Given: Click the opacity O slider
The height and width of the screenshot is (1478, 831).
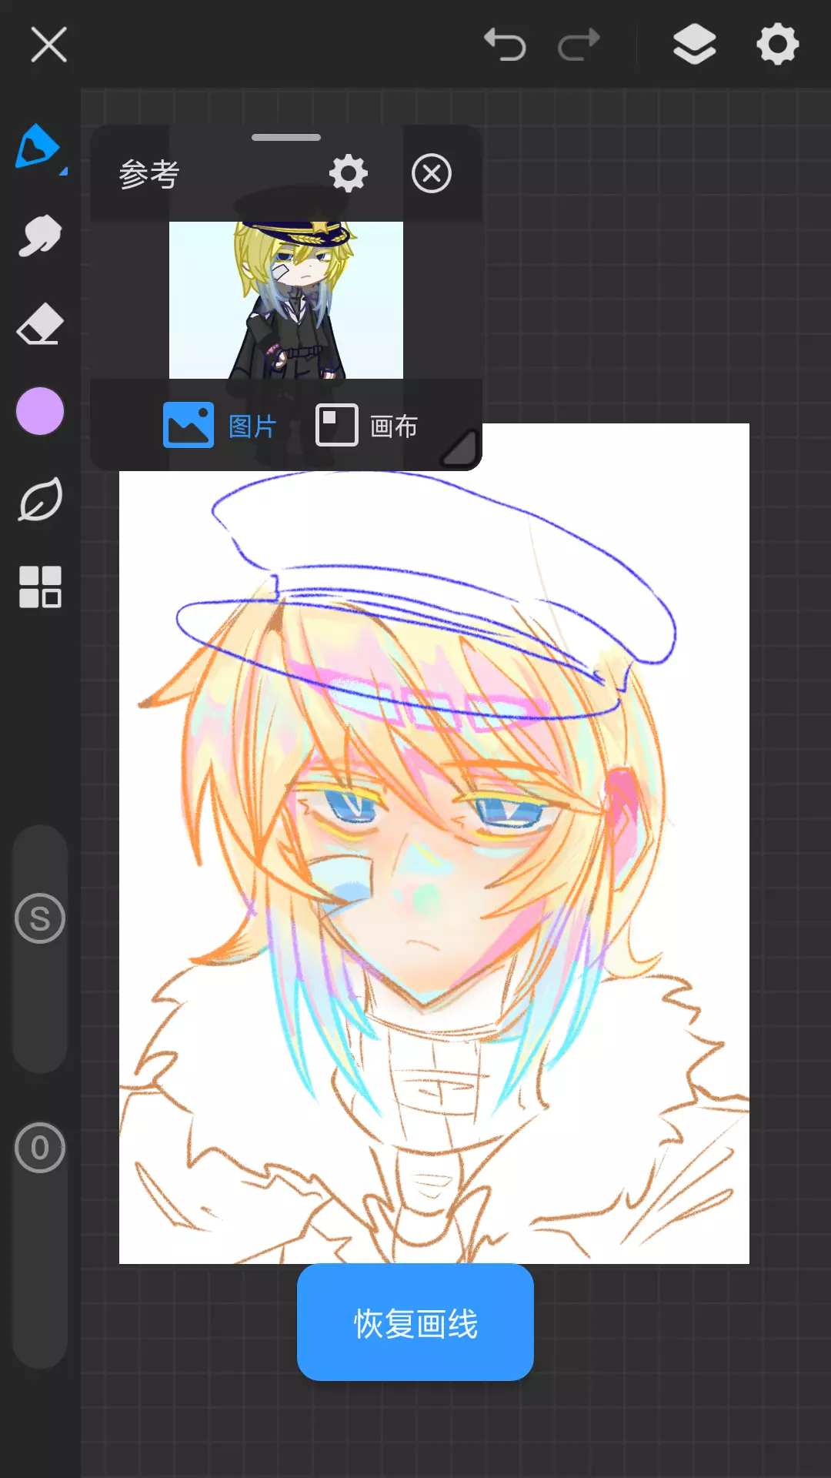Looking at the screenshot, I should click(x=40, y=1148).
